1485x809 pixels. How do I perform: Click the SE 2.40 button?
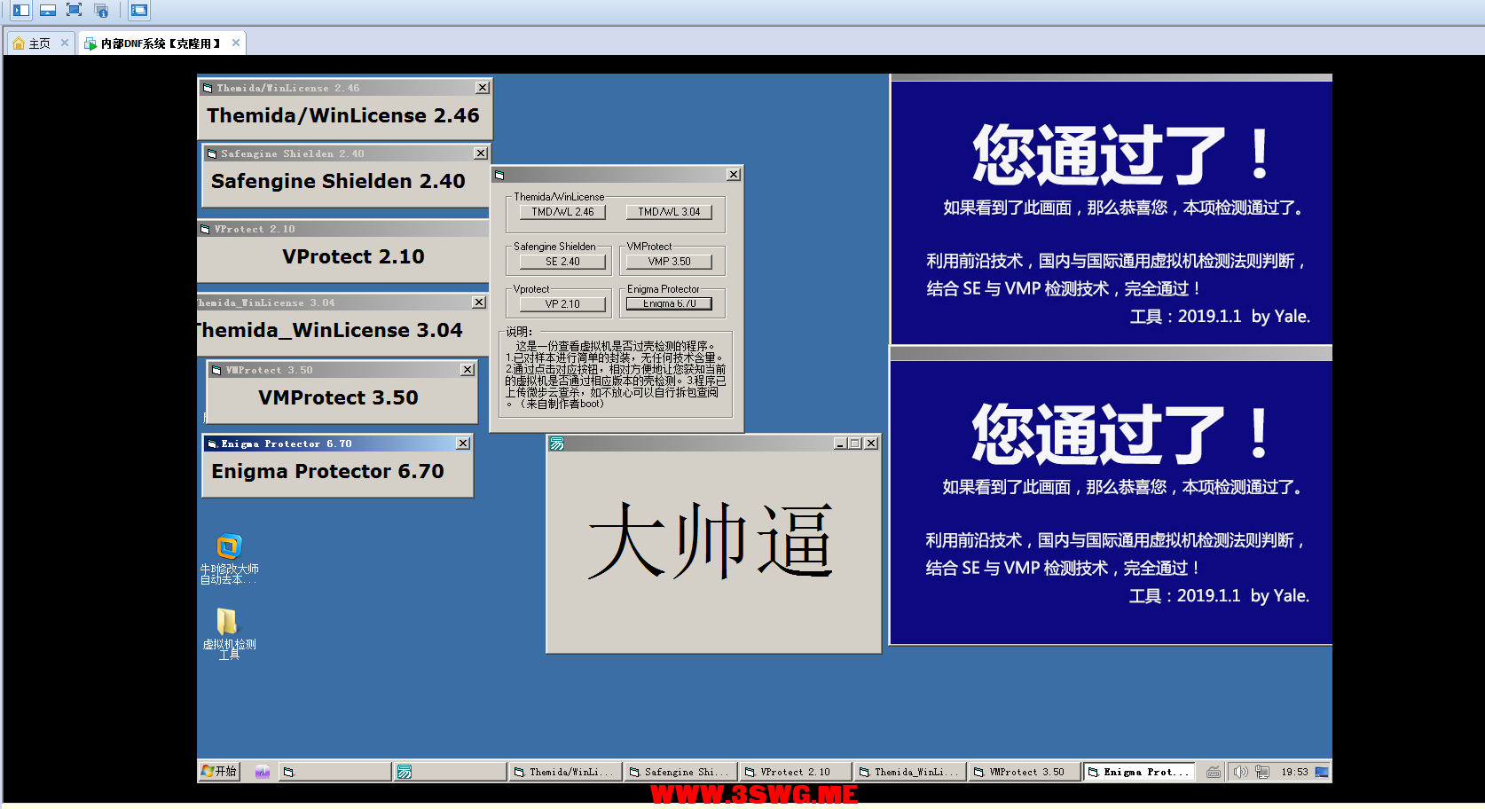(x=562, y=262)
